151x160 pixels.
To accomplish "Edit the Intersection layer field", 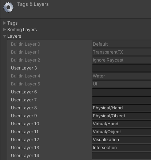I will pos(121,148).
